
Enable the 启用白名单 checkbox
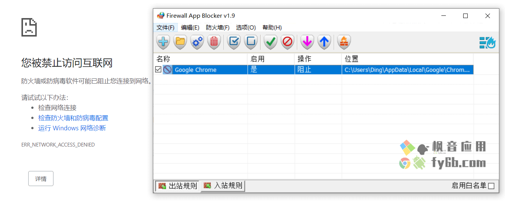pyautogui.click(x=491, y=186)
